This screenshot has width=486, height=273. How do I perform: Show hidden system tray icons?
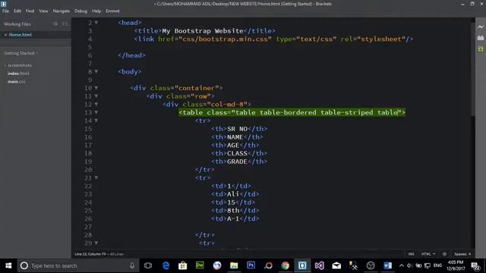(x=402, y=265)
